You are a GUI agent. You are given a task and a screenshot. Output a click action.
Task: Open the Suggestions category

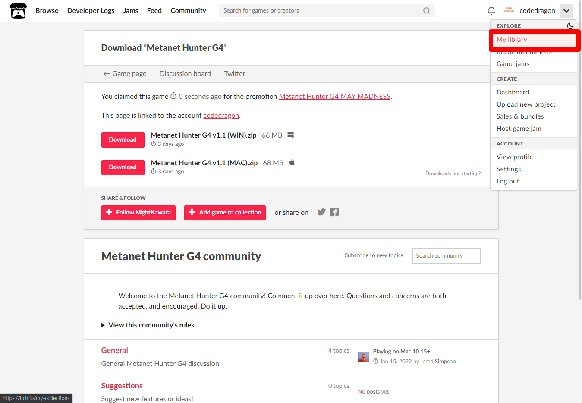[122, 386]
